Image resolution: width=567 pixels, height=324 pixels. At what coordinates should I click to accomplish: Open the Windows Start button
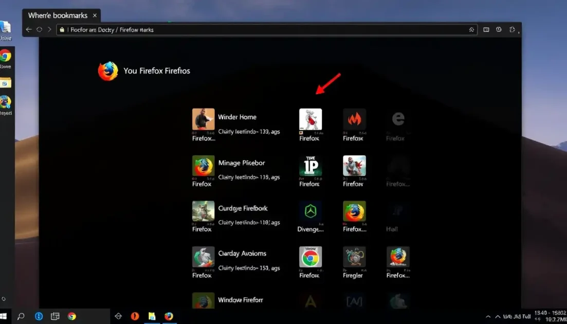4,316
